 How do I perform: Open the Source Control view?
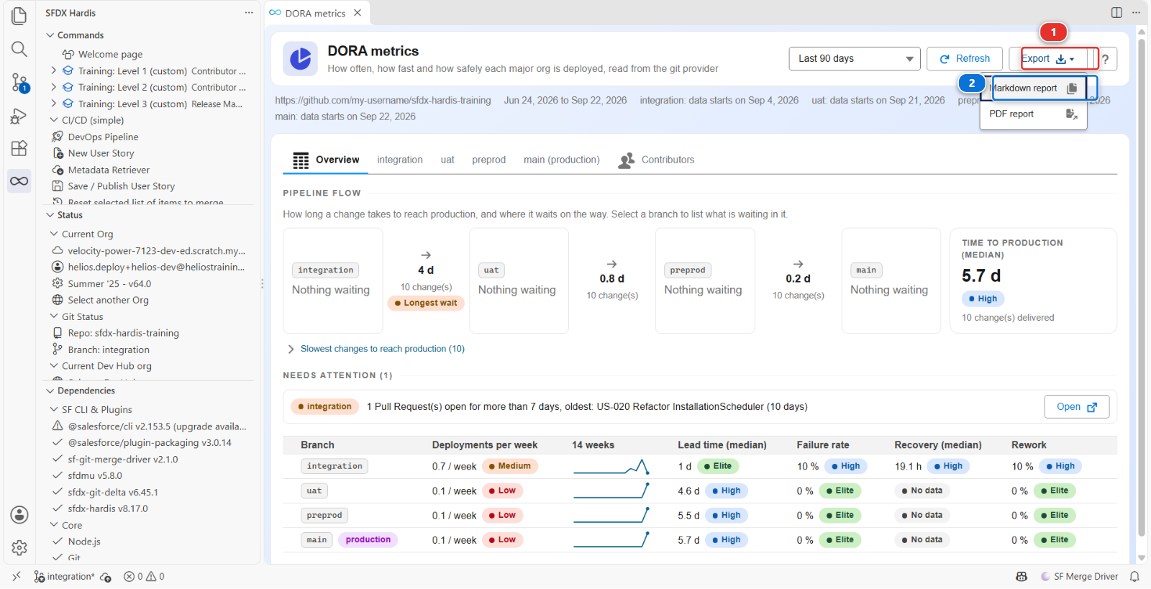tap(19, 82)
